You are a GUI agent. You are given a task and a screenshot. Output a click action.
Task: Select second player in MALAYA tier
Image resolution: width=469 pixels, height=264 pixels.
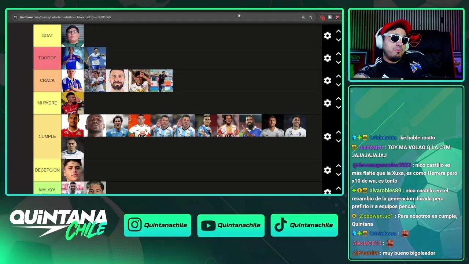[95, 188]
